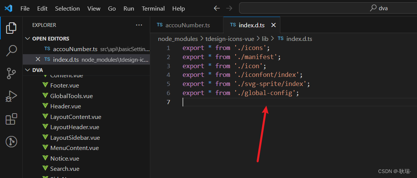
Task: Open the Selection menu
Action: click(67, 8)
